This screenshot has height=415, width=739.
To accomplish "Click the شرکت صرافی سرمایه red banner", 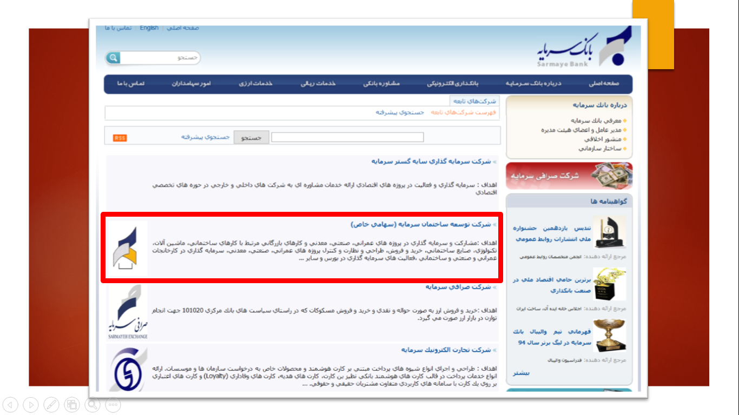I will (x=569, y=176).
